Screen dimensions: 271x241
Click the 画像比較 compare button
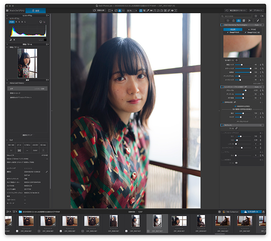pos(99,11)
